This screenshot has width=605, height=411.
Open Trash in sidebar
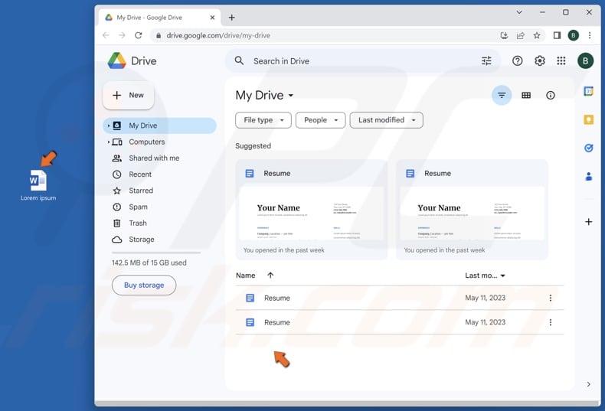137,223
